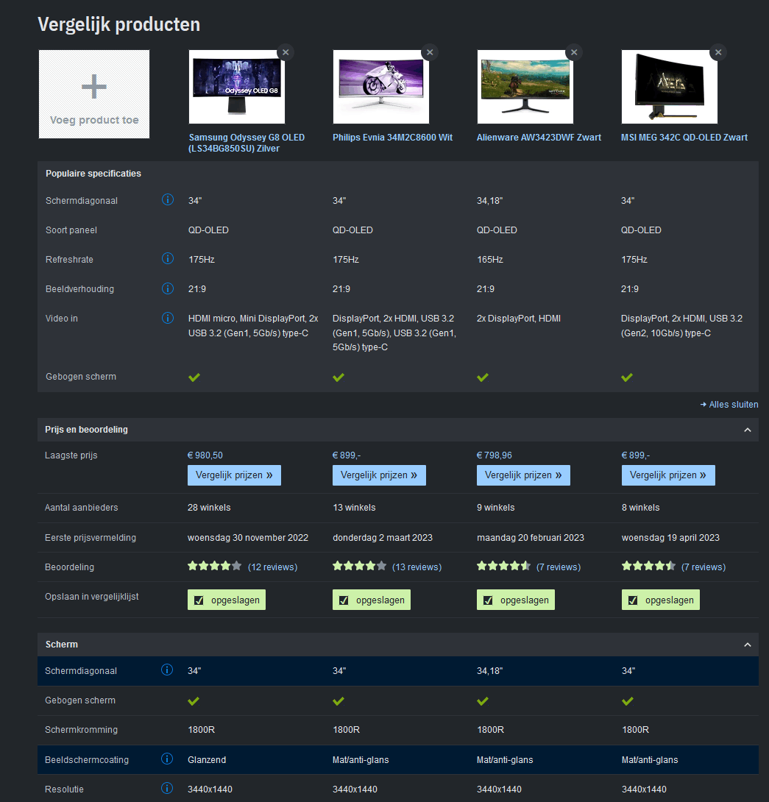Open MSI's 7 reviews link

tap(704, 567)
